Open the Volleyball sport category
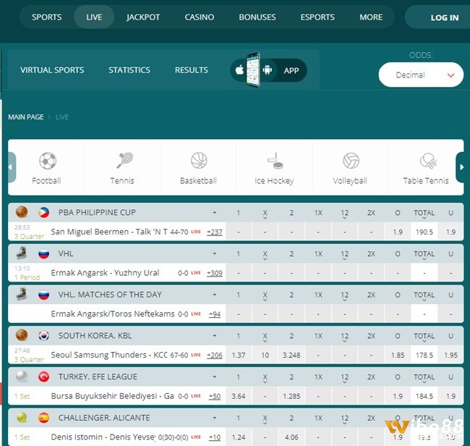 coord(351,161)
